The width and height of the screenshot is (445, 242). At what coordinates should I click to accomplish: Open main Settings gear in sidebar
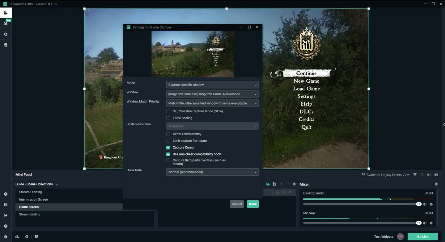(6, 237)
